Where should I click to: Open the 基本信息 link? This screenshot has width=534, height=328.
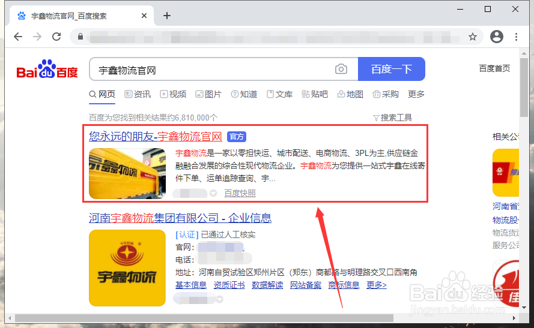pyautogui.click(x=191, y=285)
